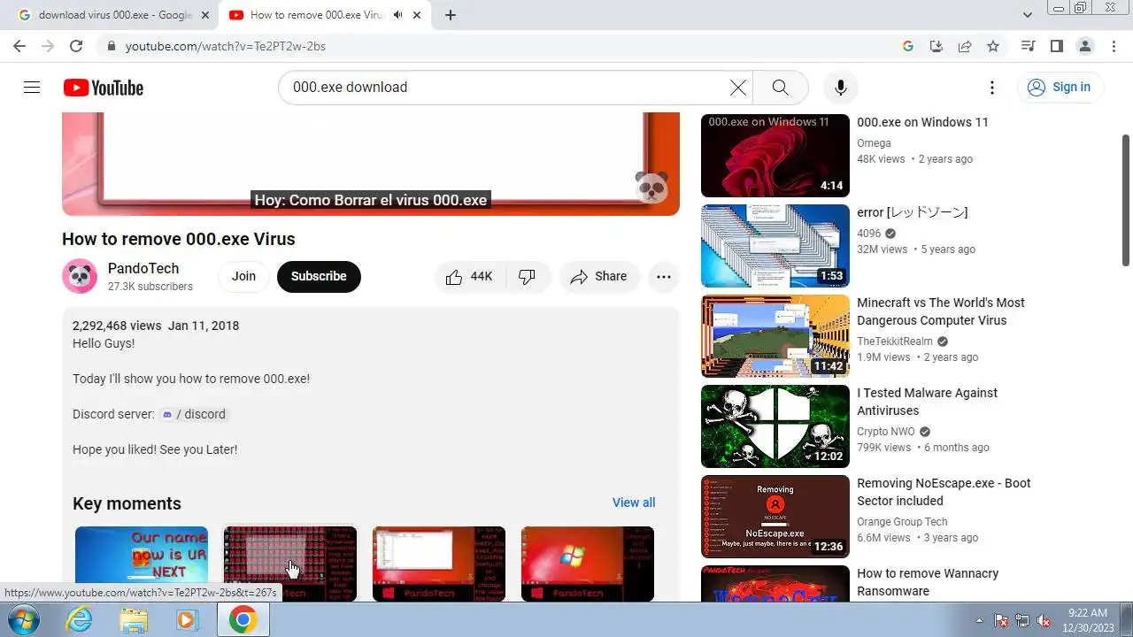Click the magnifier search button

tap(780, 87)
